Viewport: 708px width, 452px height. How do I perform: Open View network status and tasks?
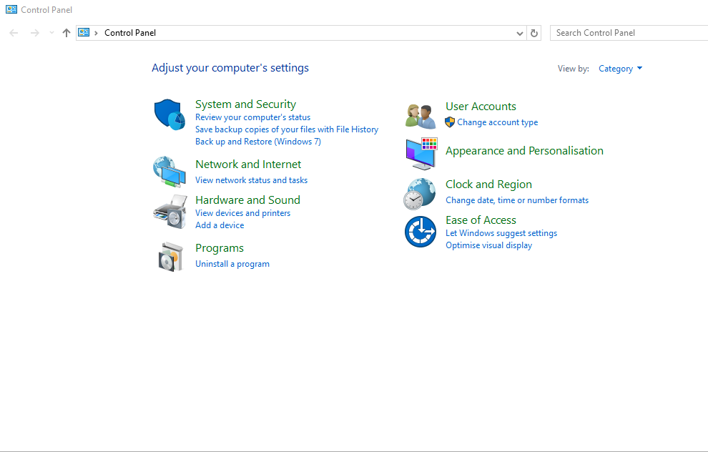point(252,180)
